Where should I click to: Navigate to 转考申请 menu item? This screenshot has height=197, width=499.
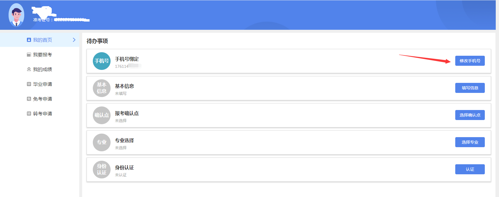pos(43,114)
